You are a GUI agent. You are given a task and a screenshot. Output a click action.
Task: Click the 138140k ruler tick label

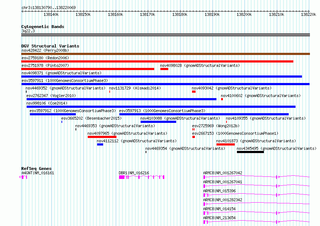(x=51, y=14)
